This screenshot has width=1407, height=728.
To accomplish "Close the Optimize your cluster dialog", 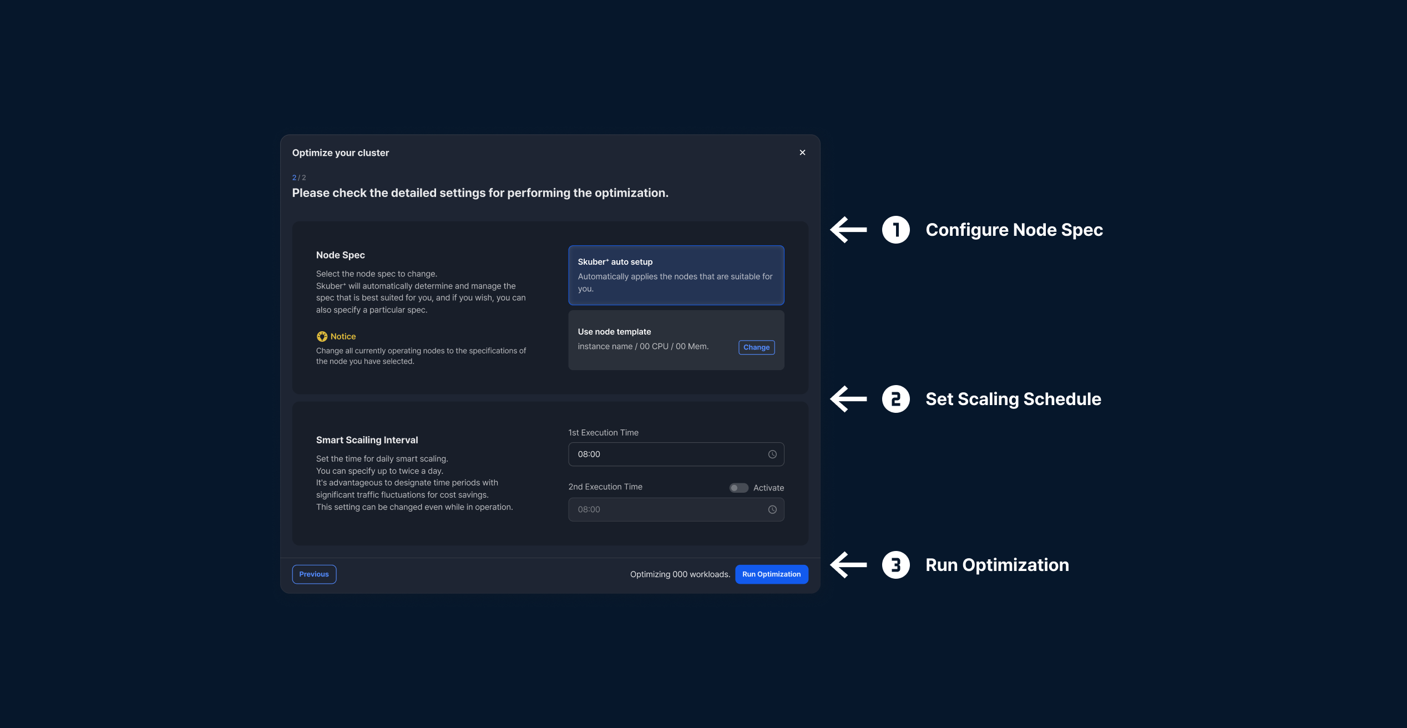I will tap(802, 153).
